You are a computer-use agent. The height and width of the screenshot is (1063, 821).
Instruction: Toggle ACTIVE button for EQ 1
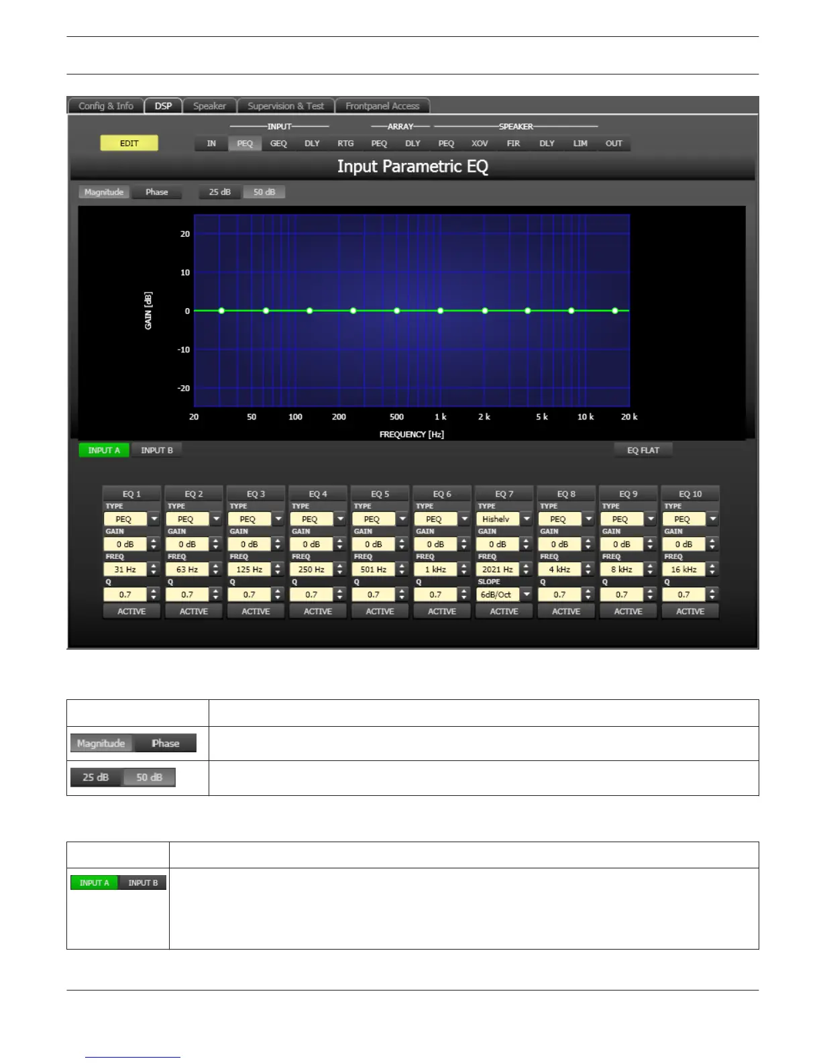tap(131, 611)
